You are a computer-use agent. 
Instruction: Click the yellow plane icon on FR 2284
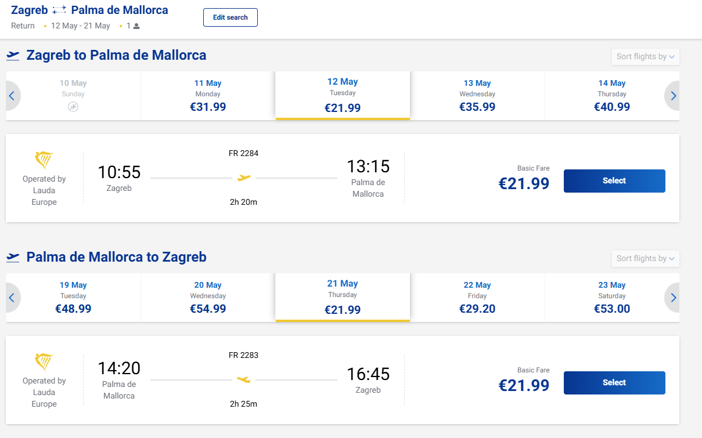pyautogui.click(x=244, y=178)
